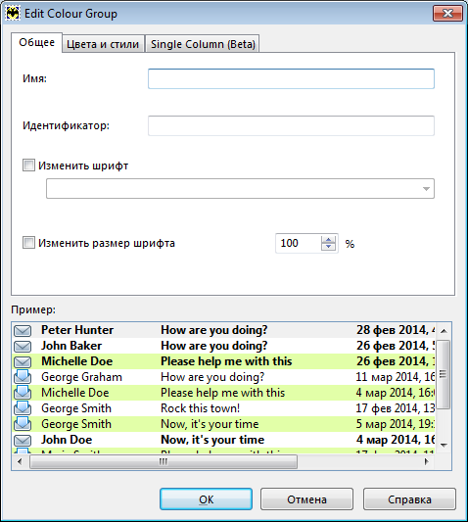Click the mail icon beside Rock this town!

point(23,408)
